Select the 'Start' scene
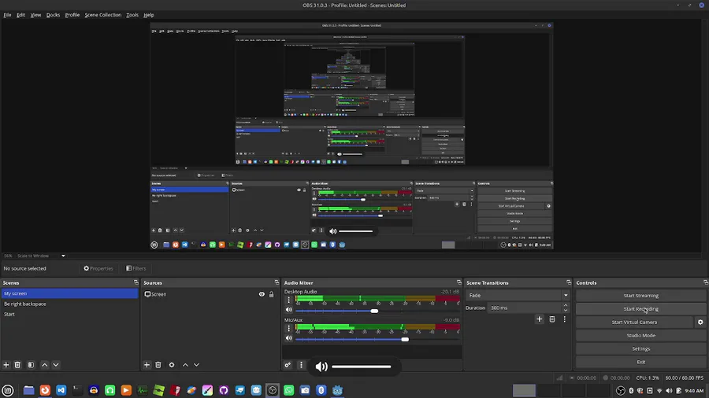The width and height of the screenshot is (709, 398). [69, 314]
